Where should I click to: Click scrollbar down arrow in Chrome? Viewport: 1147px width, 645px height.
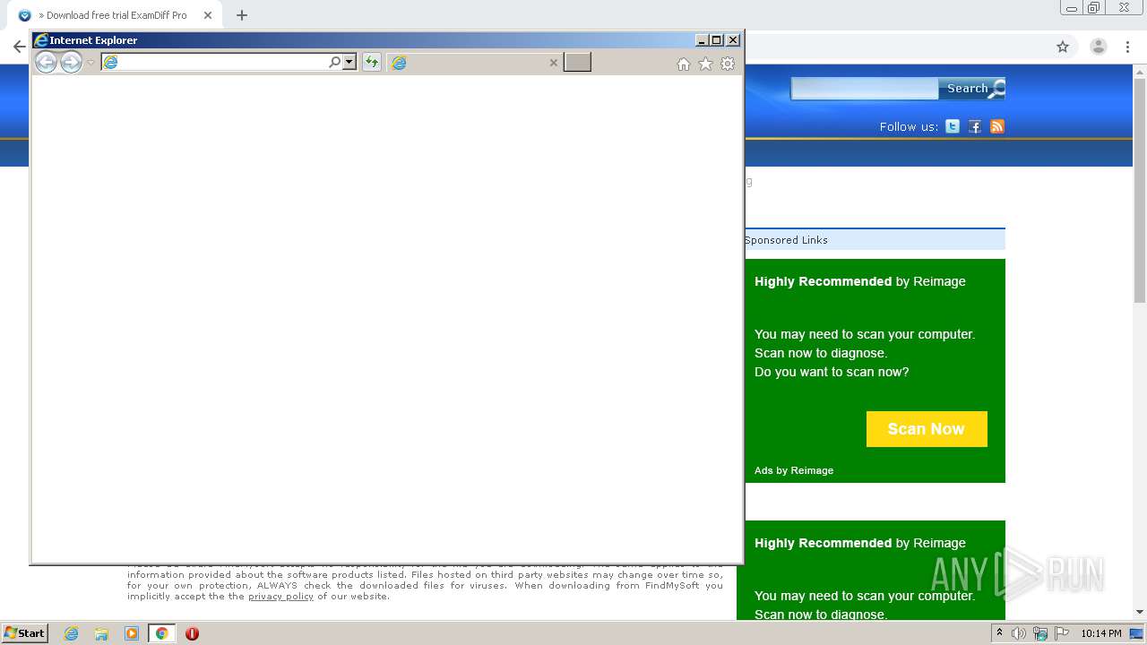point(1140,612)
